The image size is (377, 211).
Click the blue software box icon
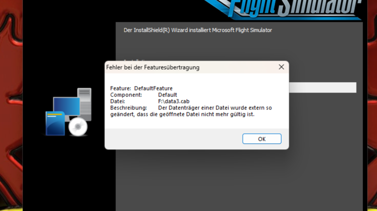coord(55,123)
